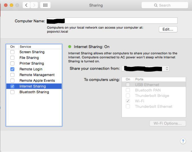Open the Share your connection from dropdown
192x152 pixels.
coord(145,69)
